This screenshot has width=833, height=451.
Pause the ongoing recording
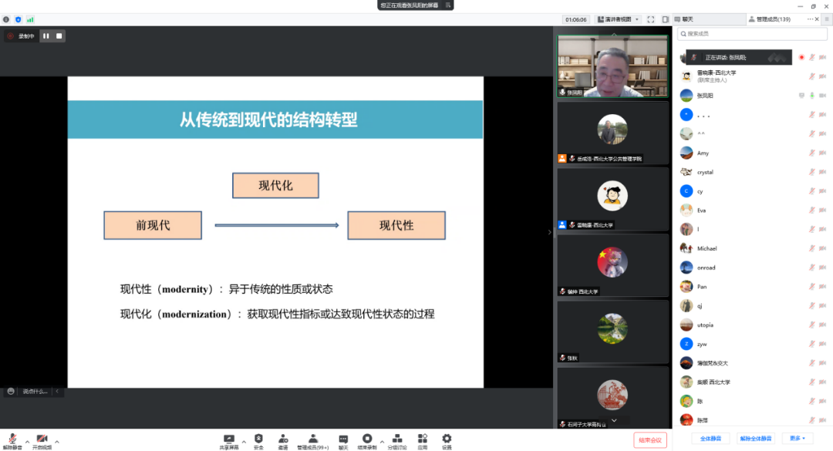[x=46, y=35]
